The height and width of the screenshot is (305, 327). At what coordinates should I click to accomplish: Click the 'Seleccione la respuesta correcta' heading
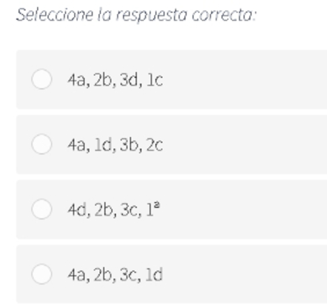136,15
